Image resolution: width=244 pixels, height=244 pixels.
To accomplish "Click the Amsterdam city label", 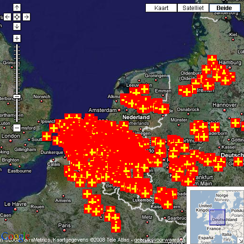I will click(102, 110).
